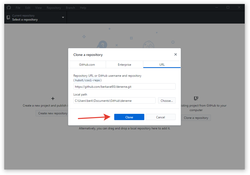Click the Local path input field
This screenshot has height=175, width=250.
[114, 101]
